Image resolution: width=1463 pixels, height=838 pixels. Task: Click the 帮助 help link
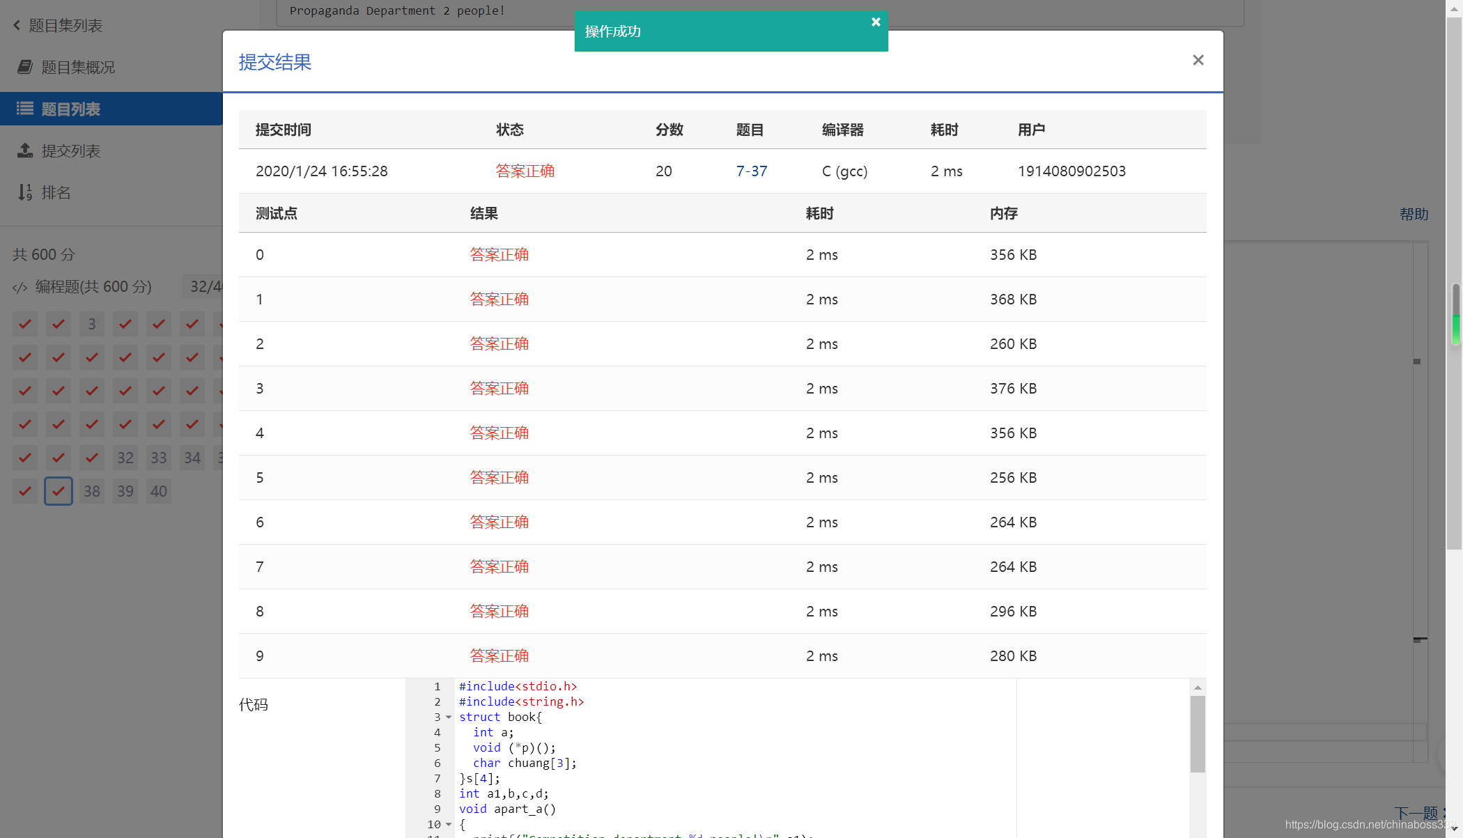1414,215
